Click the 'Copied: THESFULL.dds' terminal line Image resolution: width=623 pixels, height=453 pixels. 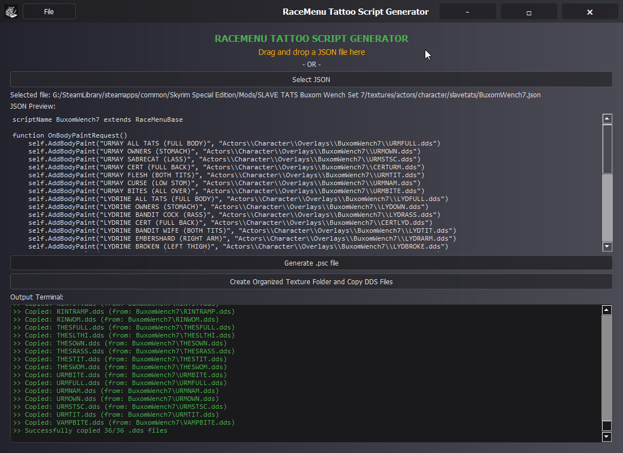pyautogui.click(x=124, y=327)
